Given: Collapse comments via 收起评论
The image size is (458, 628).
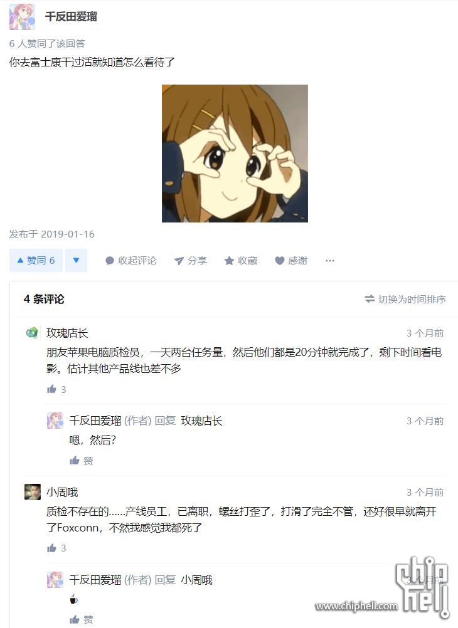Looking at the screenshot, I should click(130, 261).
